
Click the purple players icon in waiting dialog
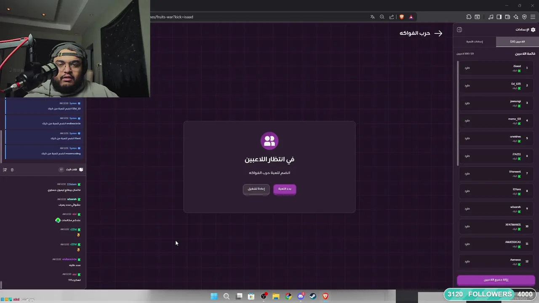coord(269,141)
